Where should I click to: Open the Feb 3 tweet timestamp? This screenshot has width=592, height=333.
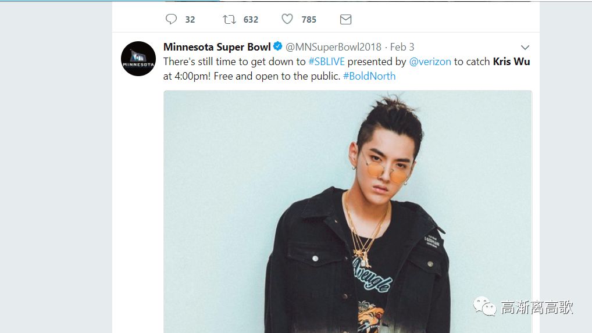402,46
